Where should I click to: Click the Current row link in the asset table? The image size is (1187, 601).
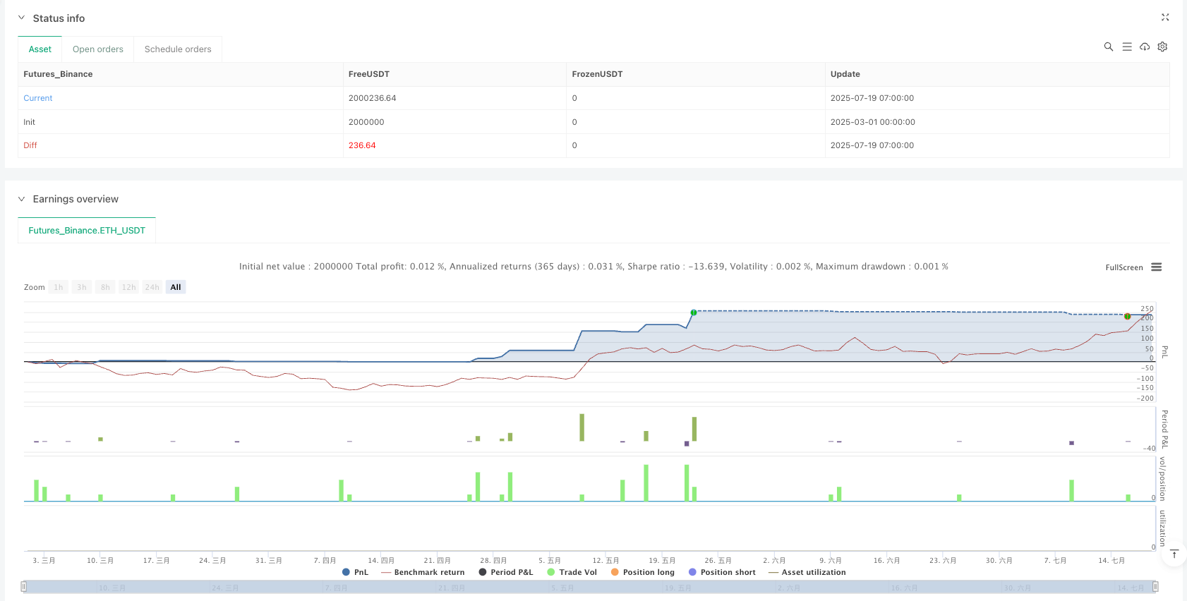[x=38, y=98]
